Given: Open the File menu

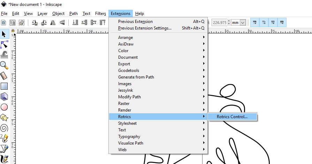Looking at the screenshot, I should point(4,14).
